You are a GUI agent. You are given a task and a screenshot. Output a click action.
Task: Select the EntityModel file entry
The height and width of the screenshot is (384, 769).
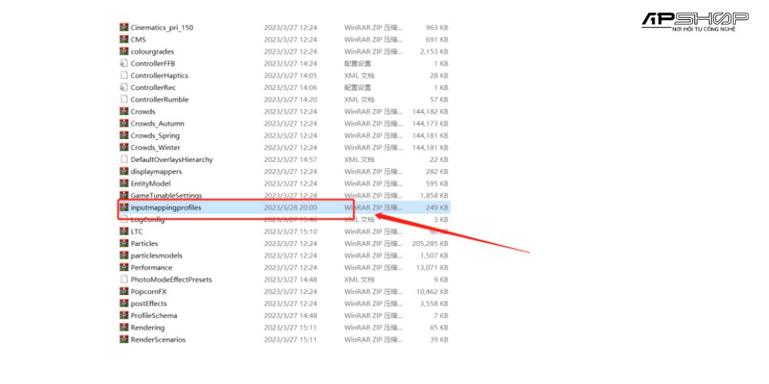pos(151,184)
